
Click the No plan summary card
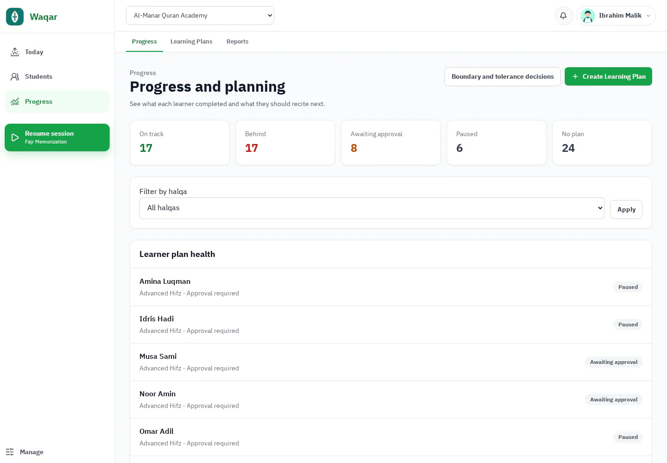602,143
